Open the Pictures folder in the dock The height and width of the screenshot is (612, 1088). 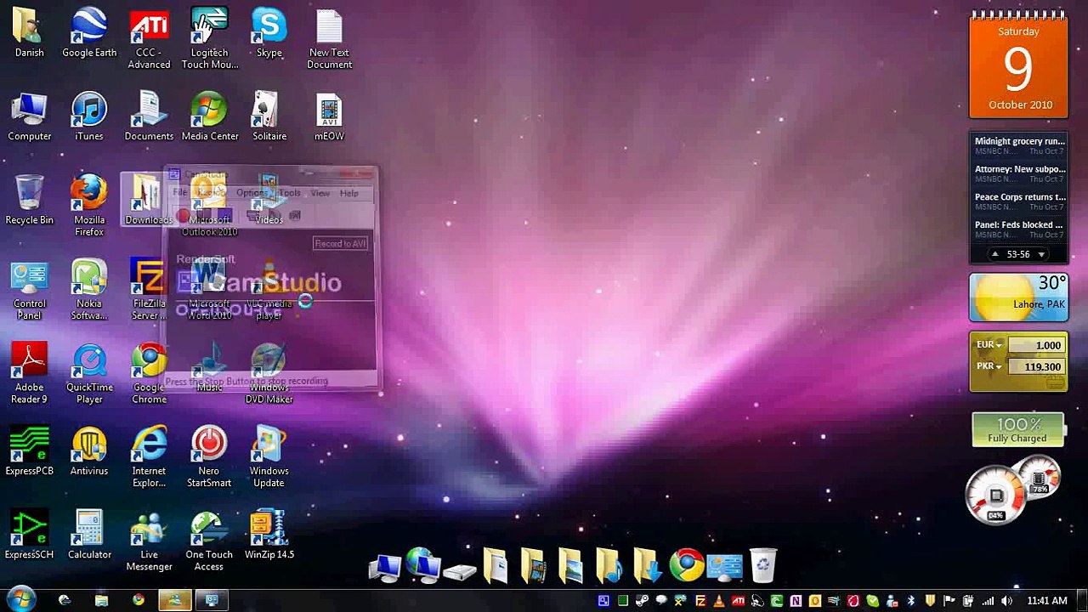click(x=571, y=564)
